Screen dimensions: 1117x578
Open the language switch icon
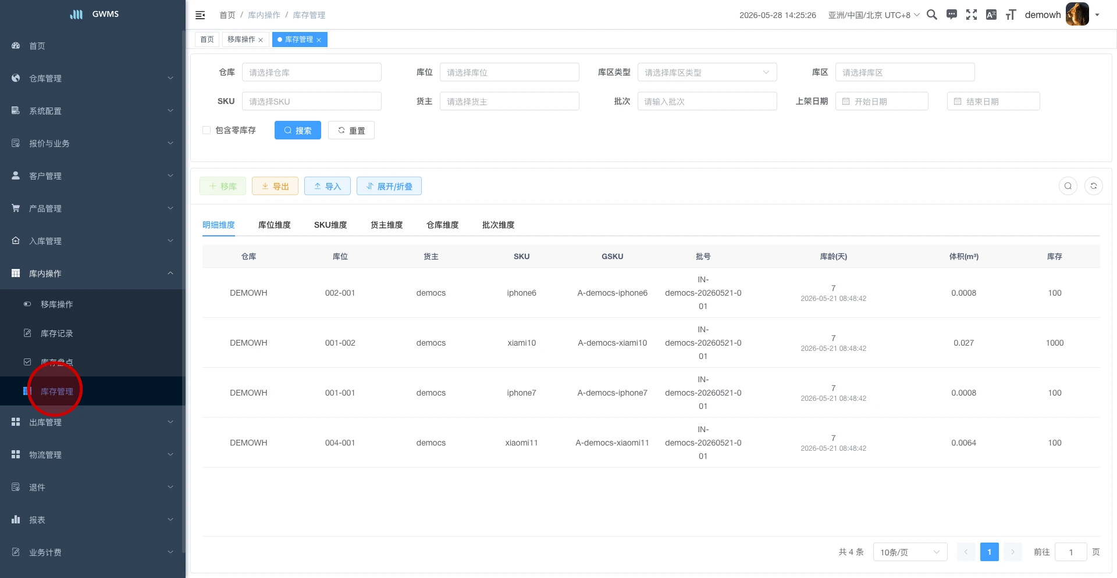pyautogui.click(x=991, y=15)
